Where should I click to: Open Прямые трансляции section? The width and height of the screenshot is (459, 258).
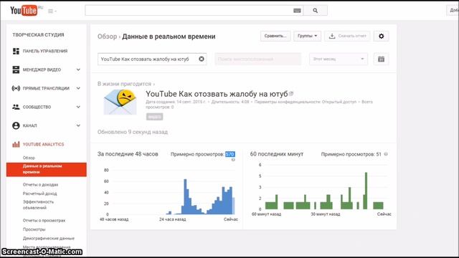46,88
